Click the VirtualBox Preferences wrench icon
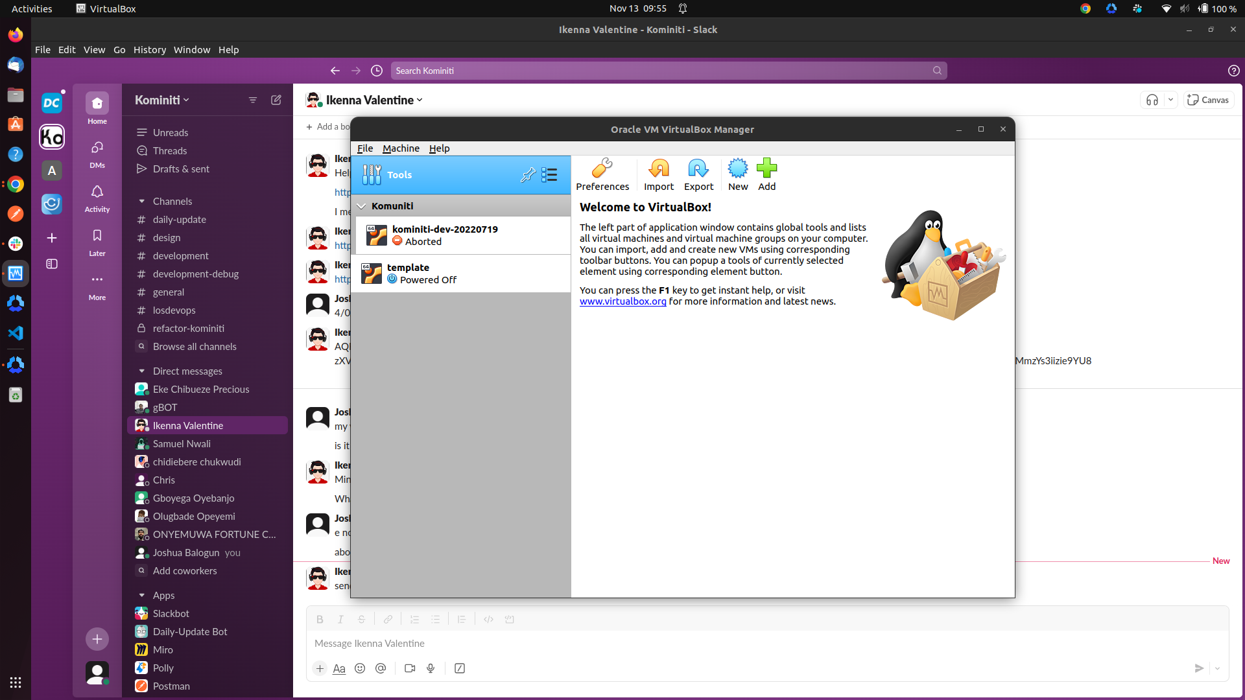The image size is (1245, 700). [602, 169]
